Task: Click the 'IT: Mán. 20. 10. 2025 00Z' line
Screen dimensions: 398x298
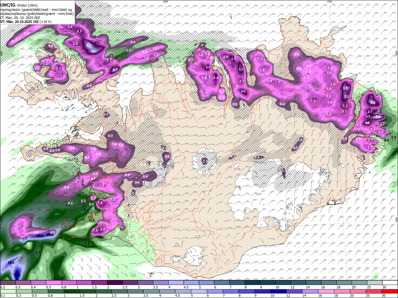Action: (x=20, y=18)
